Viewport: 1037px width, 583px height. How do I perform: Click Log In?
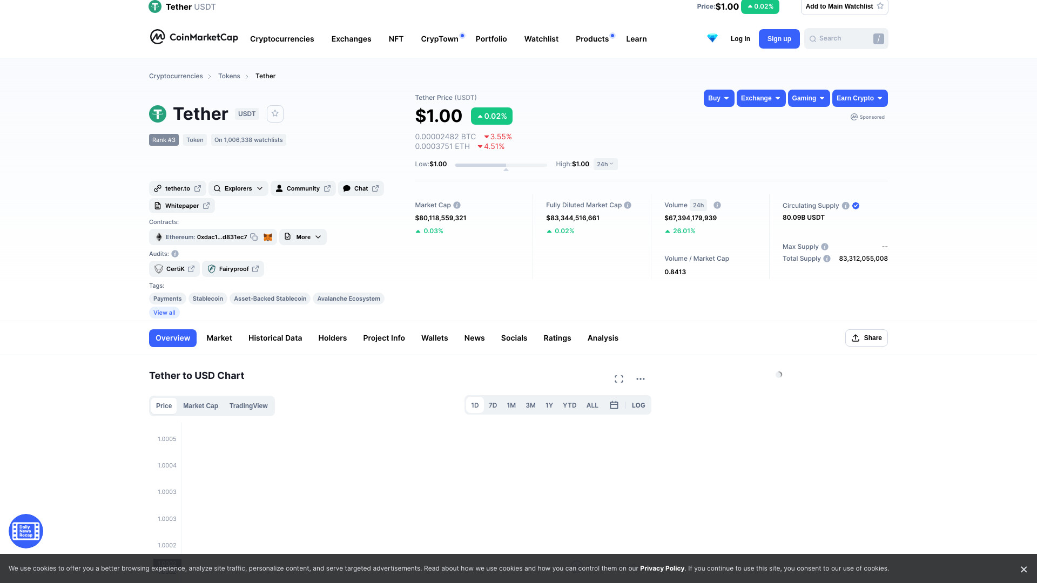740,39
